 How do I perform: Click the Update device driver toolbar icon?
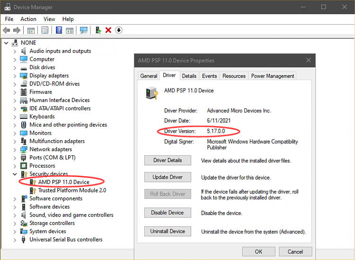[98, 30]
